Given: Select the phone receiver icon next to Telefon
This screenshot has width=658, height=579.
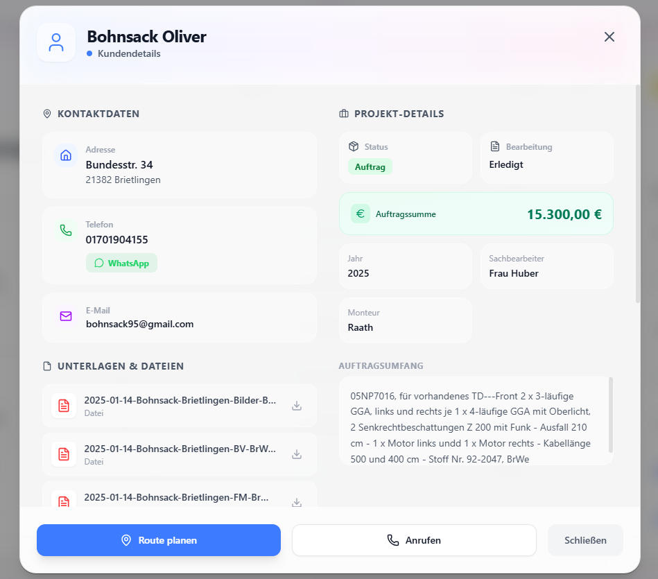Looking at the screenshot, I should (66, 230).
